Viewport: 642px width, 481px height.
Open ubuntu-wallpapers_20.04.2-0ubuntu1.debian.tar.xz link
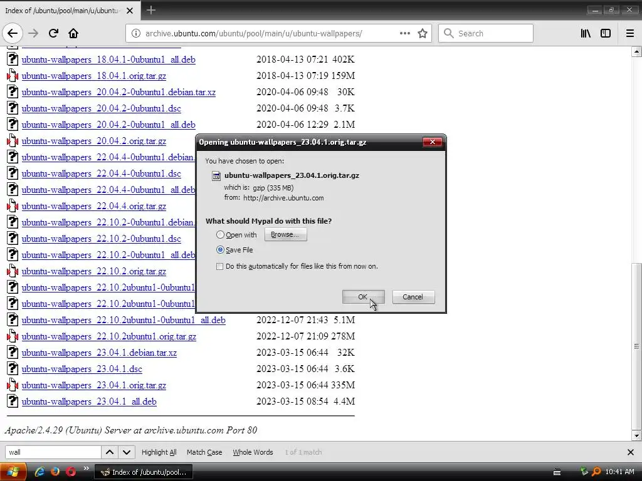pos(118,92)
